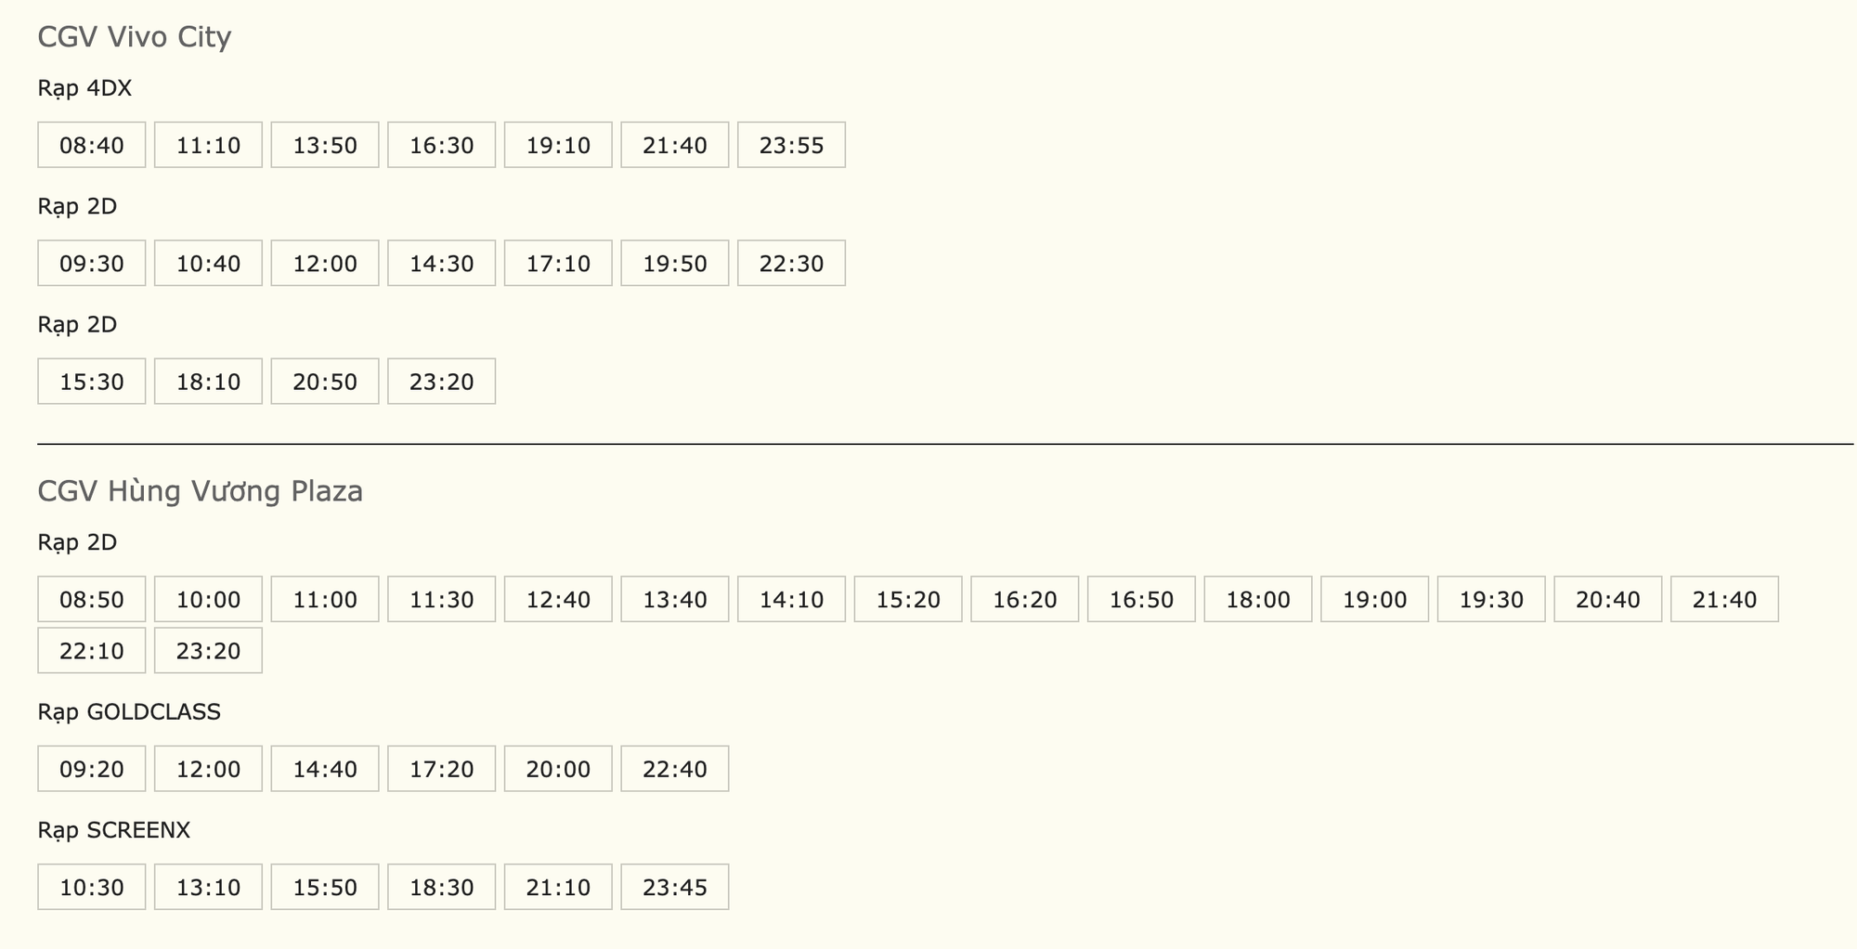
Task: Choose the 16:30 showtime at Vivo City
Action: coord(442,145)
